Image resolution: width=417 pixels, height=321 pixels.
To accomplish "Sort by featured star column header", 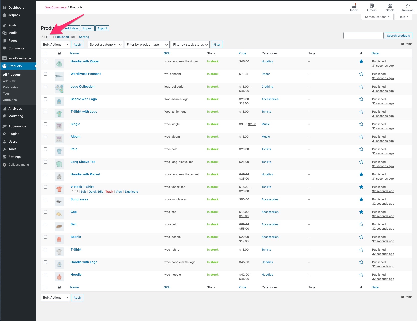I will pos(361,53).
